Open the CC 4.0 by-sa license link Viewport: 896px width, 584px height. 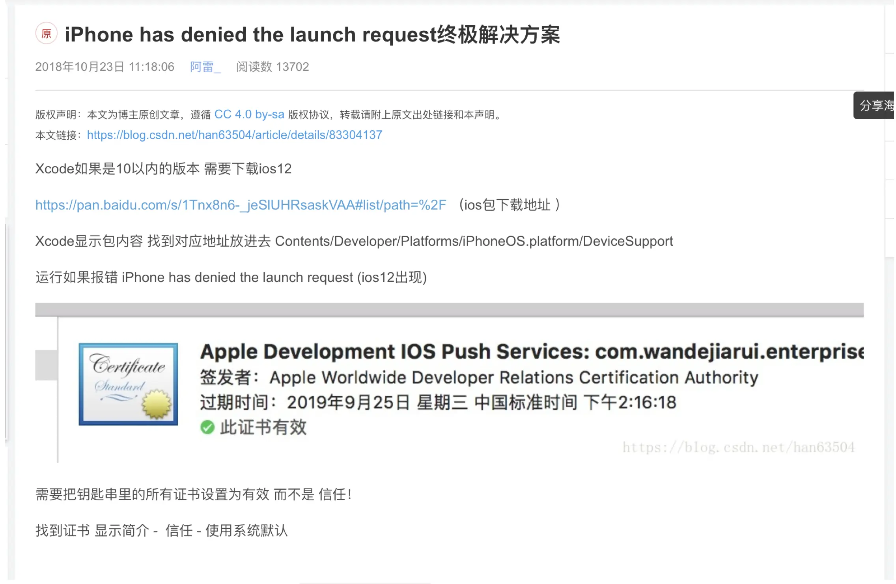249,114
